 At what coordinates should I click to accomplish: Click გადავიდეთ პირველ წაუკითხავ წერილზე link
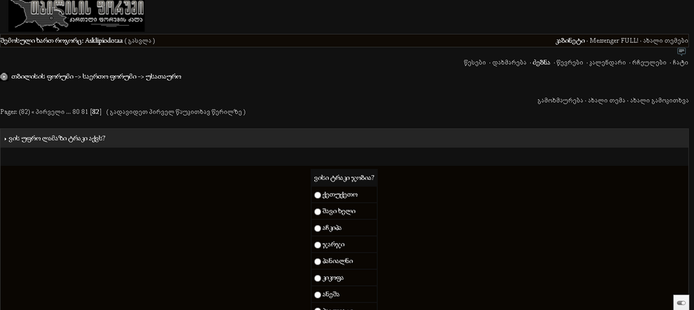tap(176, 112)
